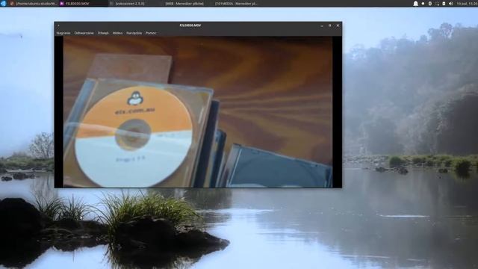Open the battery/power tray icon
Screen dimensions: 478x269
(444, 4)
